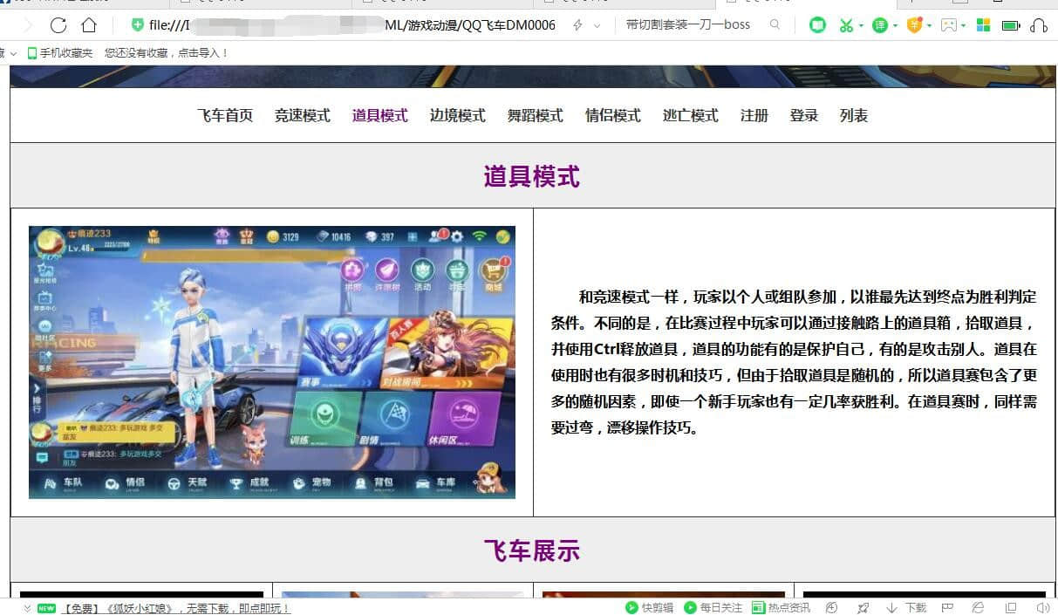Expand the address bar dropdown arrow
The height and width of the screenshot is (615, 1058).
pos(597,26)
